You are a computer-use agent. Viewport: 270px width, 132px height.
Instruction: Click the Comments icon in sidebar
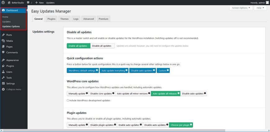(3, 52)
